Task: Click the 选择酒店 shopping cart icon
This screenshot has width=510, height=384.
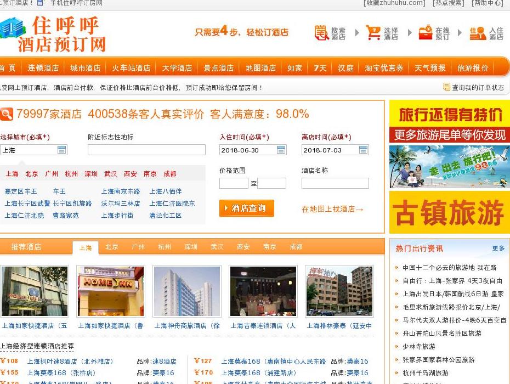Action: coord(373,32)
